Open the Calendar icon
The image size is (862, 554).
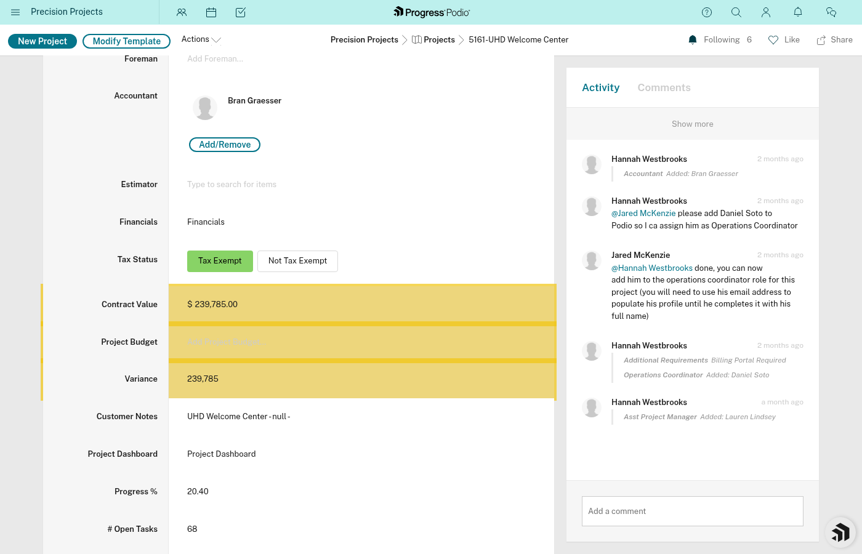(x=211, y=12)
